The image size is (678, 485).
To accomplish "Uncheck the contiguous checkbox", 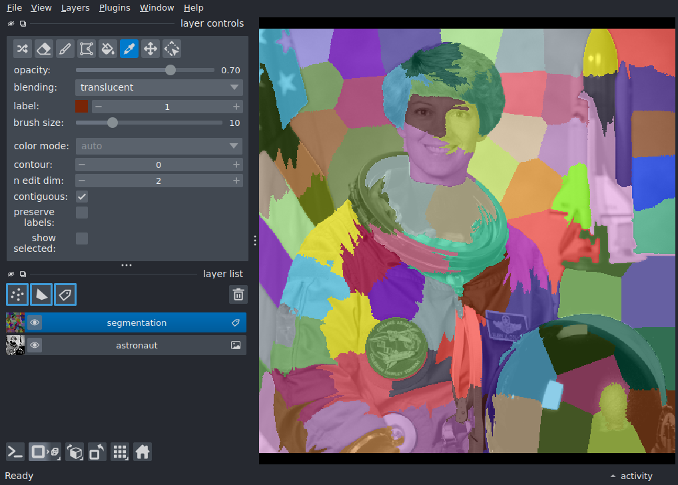I will pos(82,197).
